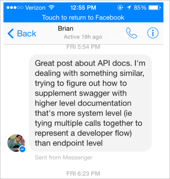Tap the Verizon carrier label
Screen dimensions: 170x179
click(35, 8)
